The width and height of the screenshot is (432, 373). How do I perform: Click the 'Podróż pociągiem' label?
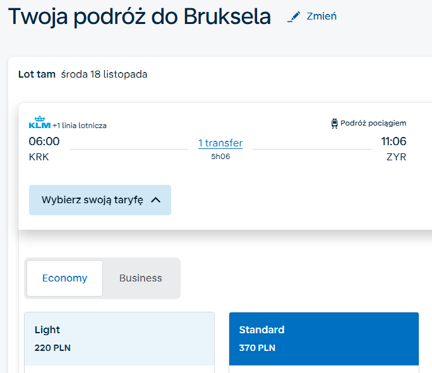point(373,123)
